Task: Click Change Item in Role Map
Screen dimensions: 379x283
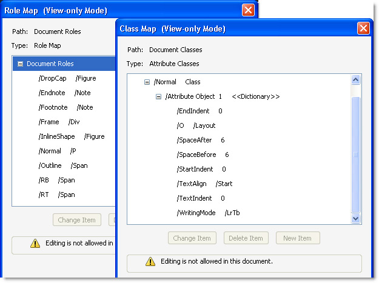Action: (77, 220)
